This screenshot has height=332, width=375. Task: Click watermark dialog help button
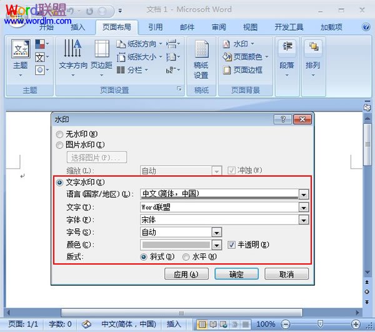pyautogui.click(x=282, y=119)
